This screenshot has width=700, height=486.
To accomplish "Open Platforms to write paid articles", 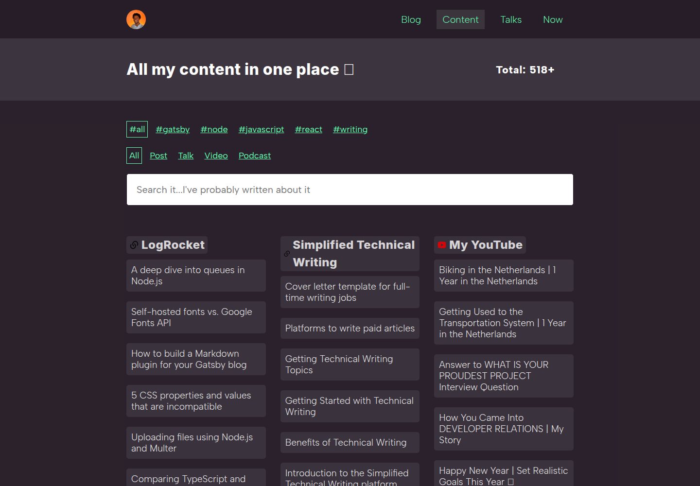I will click(350, 329).
